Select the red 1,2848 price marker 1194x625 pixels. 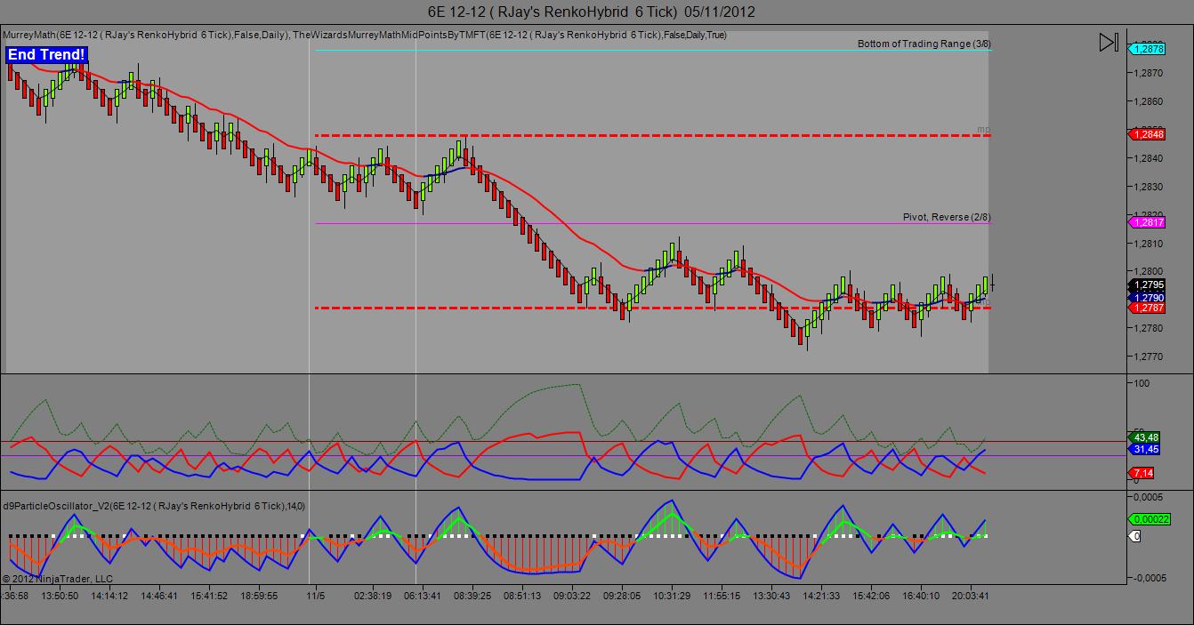[1147, 134]
